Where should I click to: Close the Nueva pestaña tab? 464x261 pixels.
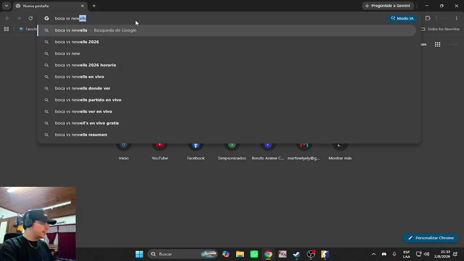(x=82, y=6)
